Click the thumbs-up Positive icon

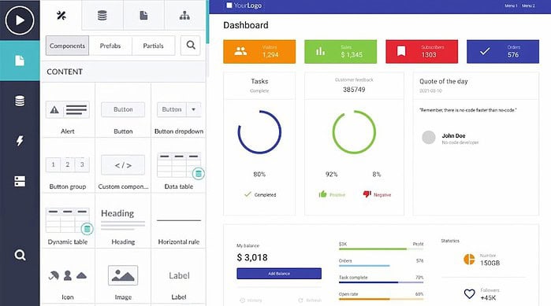(x=322, y=194)
